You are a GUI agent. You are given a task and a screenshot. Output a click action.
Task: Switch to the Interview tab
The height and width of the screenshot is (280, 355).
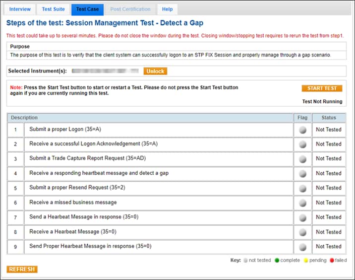(x=20, y=9)
